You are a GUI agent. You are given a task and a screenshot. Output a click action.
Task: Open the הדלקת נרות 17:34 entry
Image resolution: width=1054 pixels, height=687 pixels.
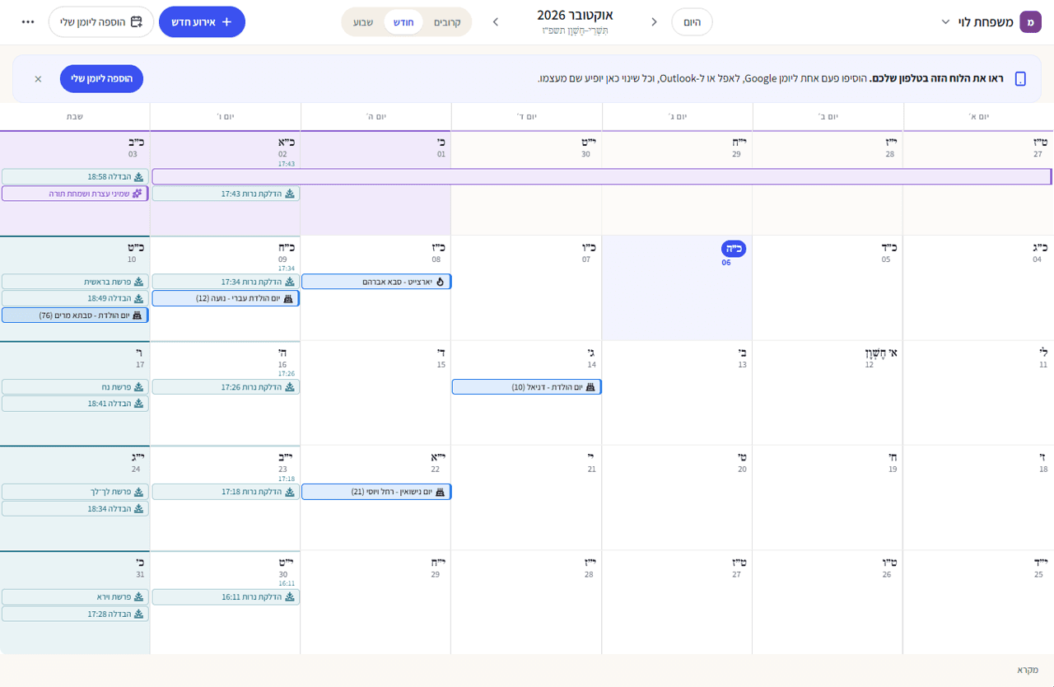(x=226, y=282)
